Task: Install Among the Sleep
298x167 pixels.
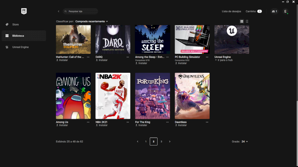Action: [x=141, y=63]
